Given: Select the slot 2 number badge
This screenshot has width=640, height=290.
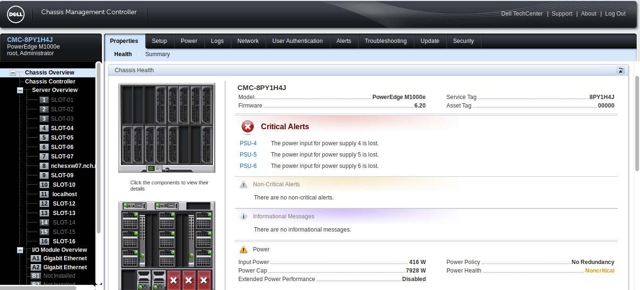Looking at the screenshot, I should [44, 109].
